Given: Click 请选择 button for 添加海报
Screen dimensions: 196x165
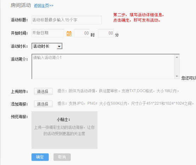Looking at the screenshot, I should click(x=43, y=104).
